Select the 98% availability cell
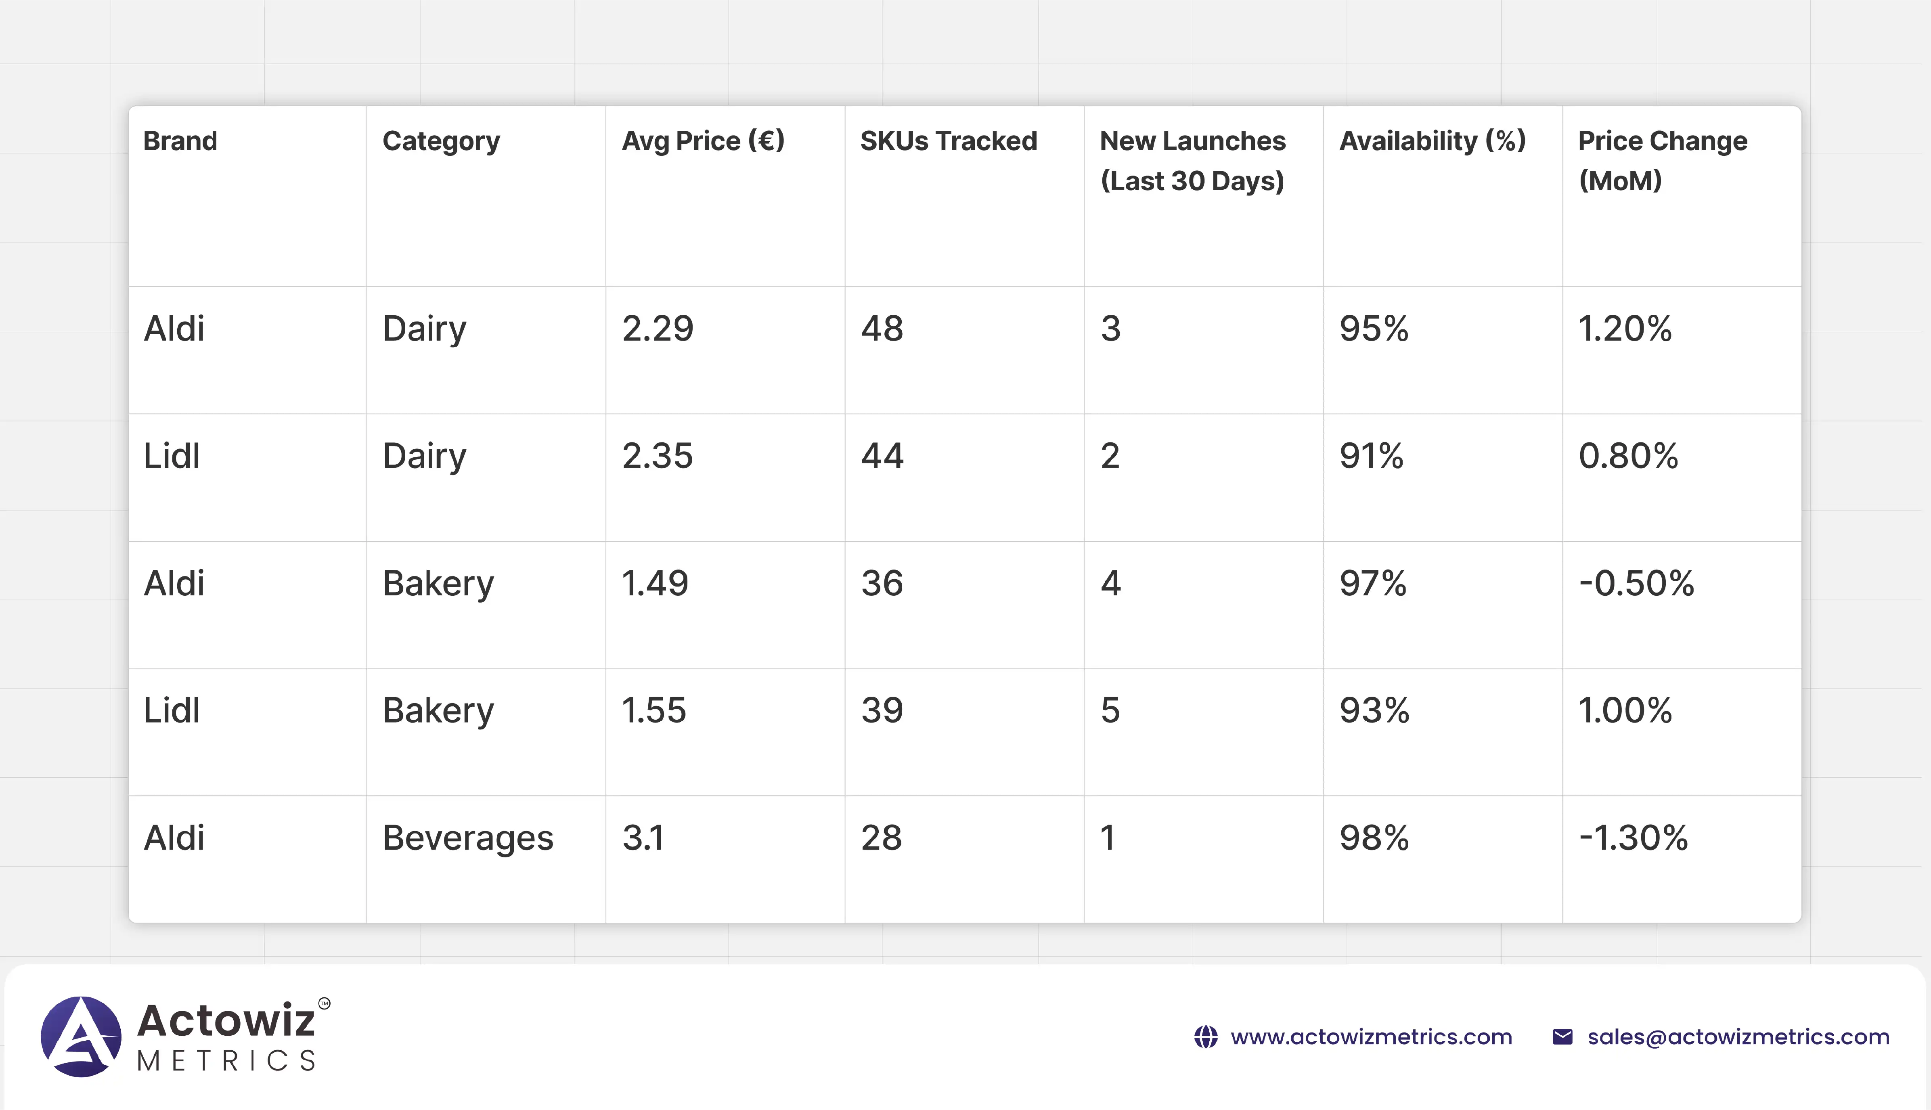 tap(1374, 838)
